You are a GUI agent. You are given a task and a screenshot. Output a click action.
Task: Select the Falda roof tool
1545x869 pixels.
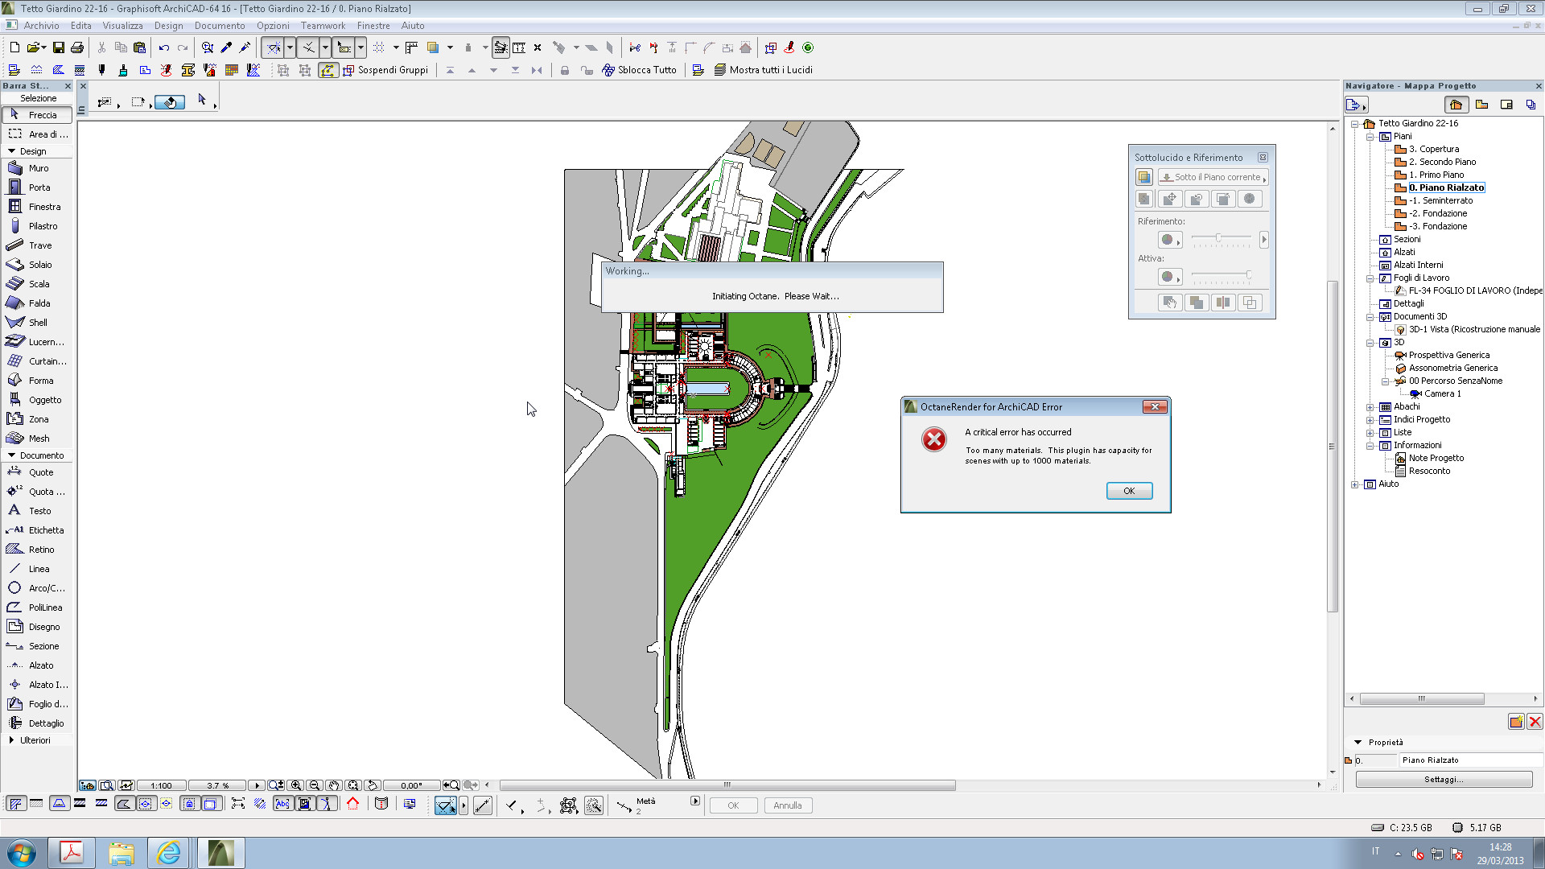pos(37,303)
